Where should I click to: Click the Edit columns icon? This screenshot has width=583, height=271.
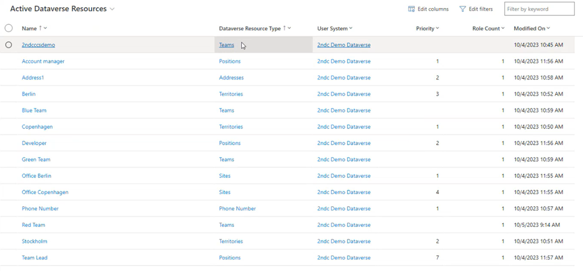411,9
